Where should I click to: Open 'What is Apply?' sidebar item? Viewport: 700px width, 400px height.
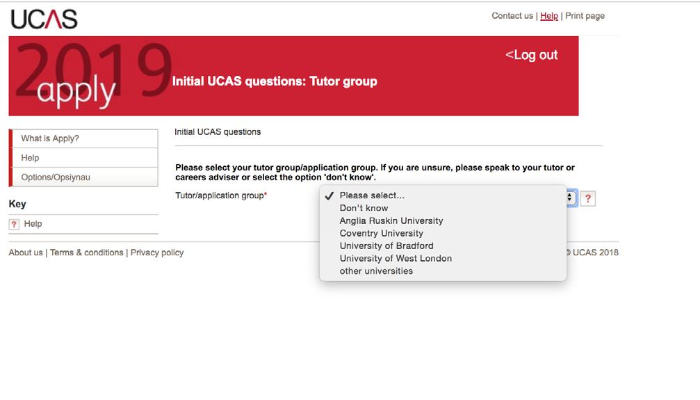(x=83, y=138)
